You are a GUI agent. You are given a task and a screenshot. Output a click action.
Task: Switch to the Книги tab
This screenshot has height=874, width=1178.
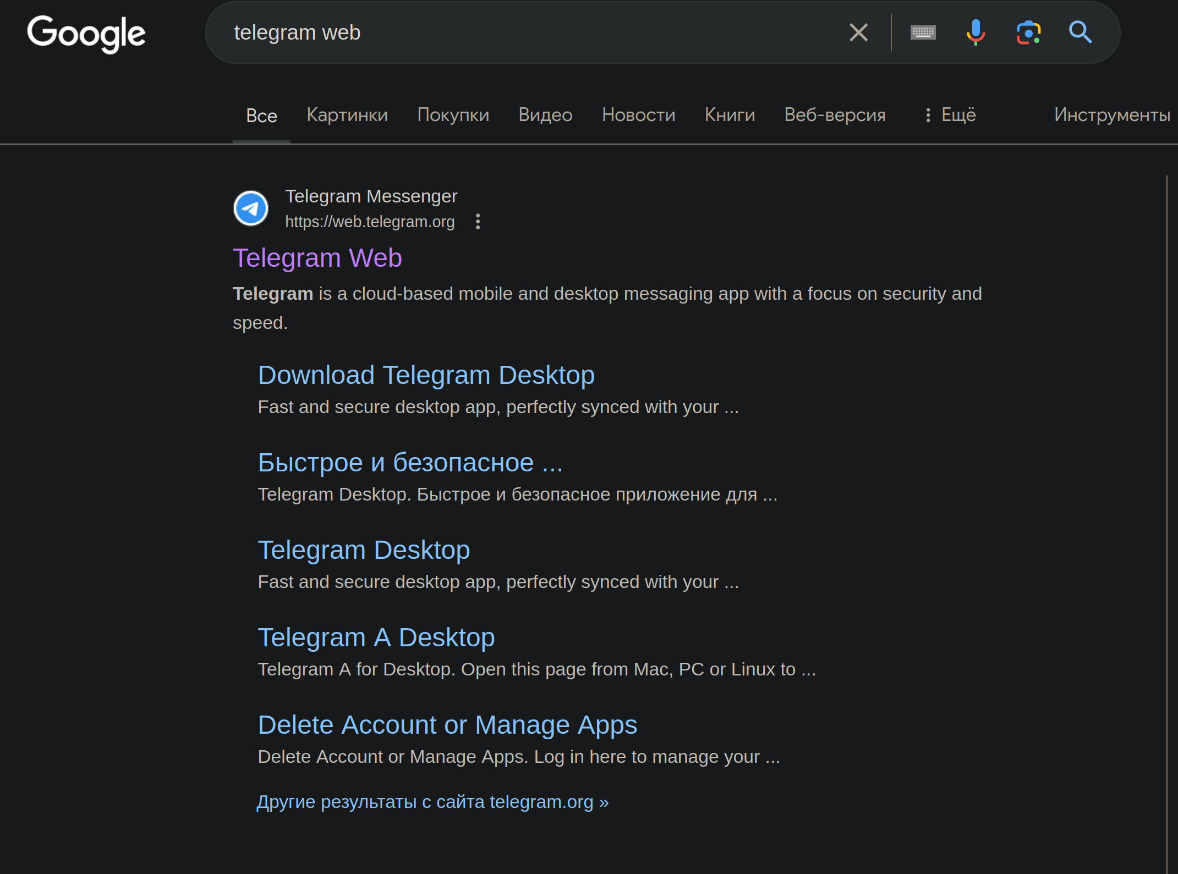point(730,115)
